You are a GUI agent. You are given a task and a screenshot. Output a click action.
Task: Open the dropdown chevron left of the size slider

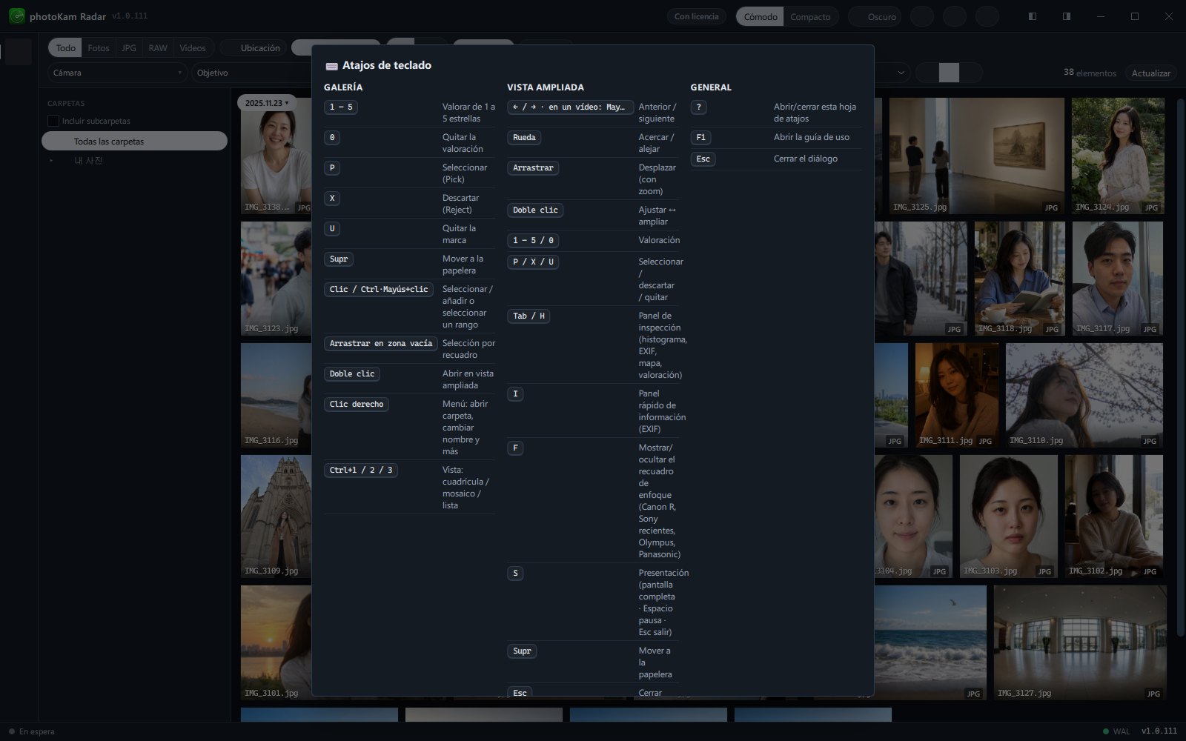[x=901, y=73]
